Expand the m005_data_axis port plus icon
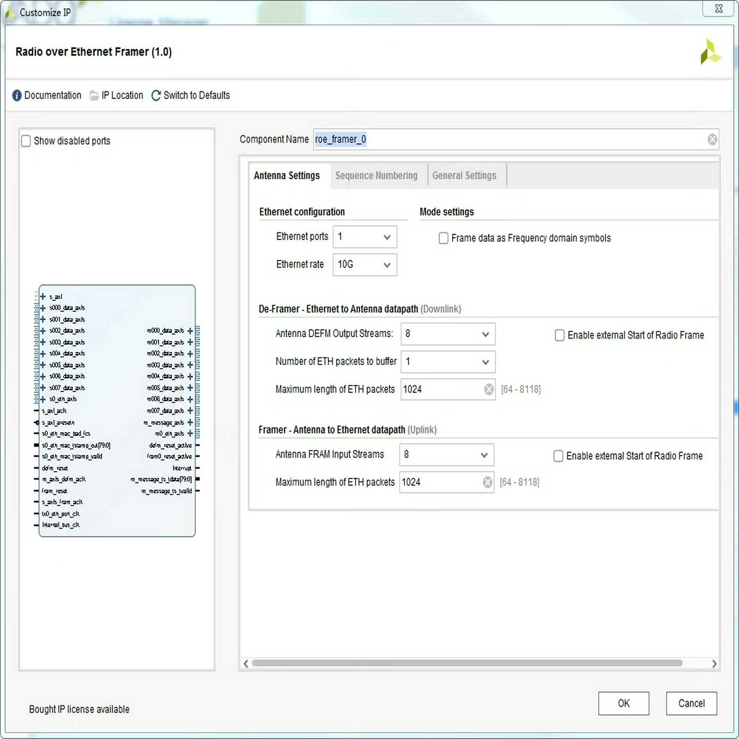Screen dimensions: 739x739 click(x=190, y=388)
